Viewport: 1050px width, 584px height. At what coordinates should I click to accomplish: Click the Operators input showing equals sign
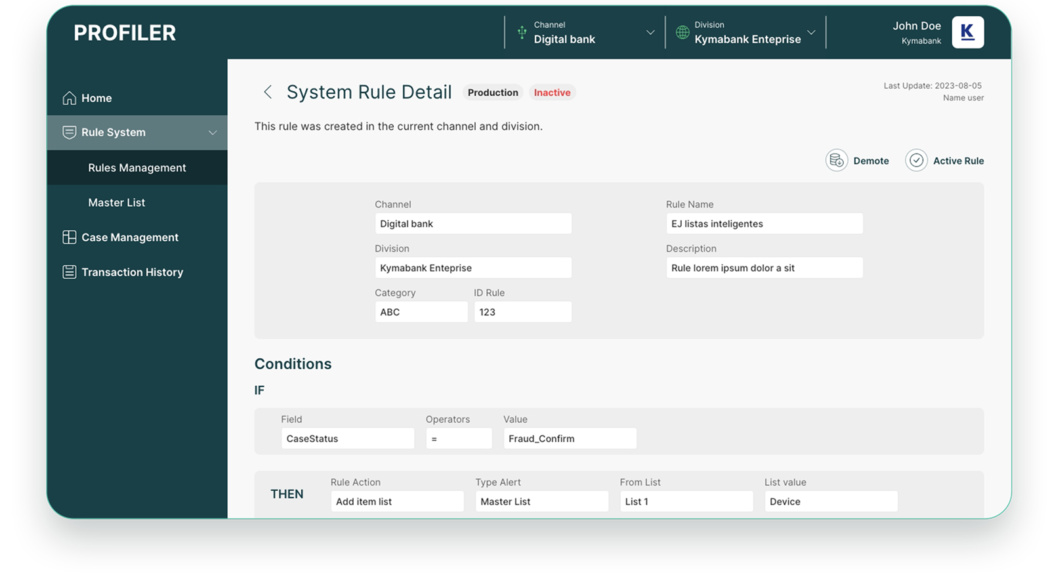click(x=459, y=438)
